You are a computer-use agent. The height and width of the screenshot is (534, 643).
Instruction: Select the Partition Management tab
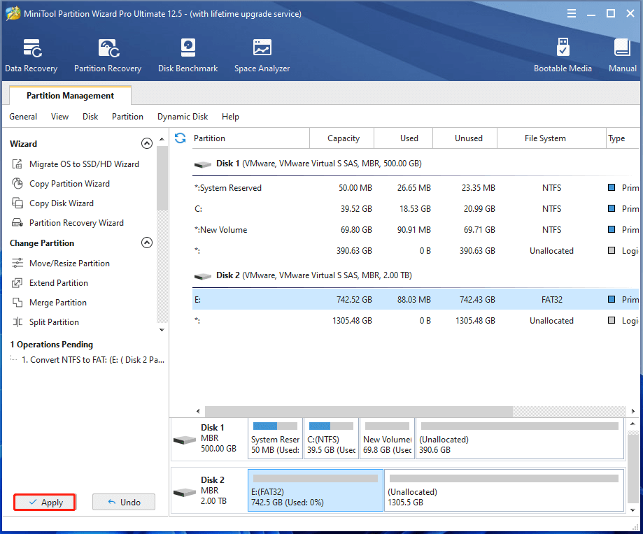click(x=70, y=96)
